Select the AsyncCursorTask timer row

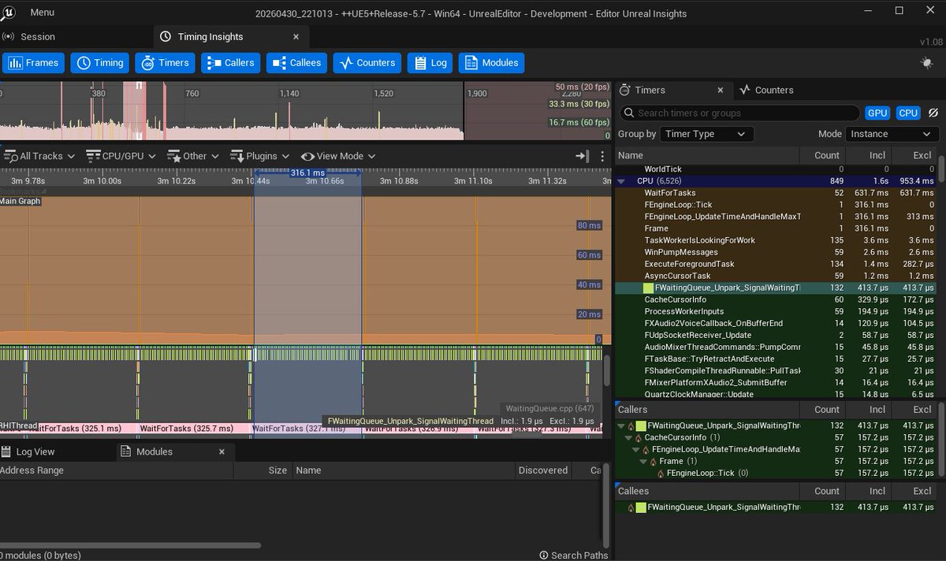[x=777, y=276]
